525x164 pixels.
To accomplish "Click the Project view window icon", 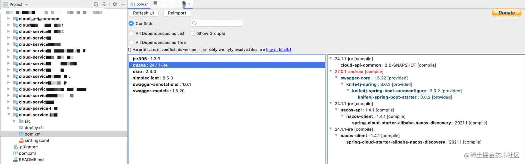I will [x=6, y=4].
